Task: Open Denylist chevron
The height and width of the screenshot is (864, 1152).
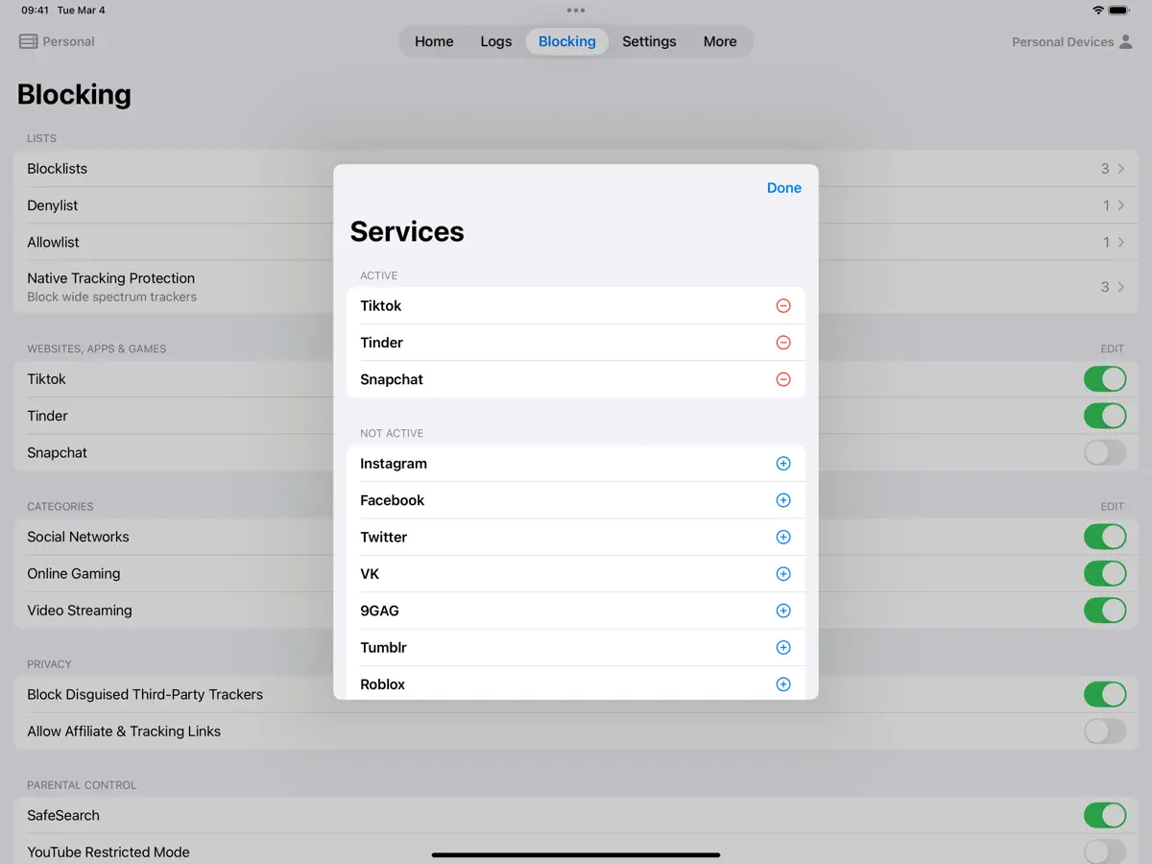Action: [x=1121, y=205]
